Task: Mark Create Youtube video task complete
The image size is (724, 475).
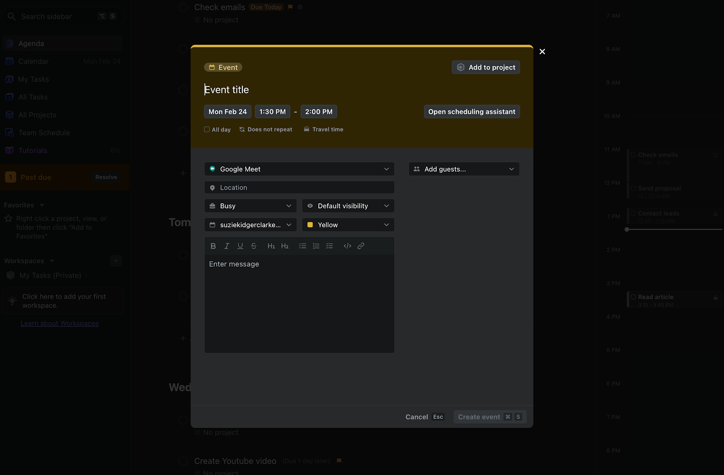Action: coord(183,461)
